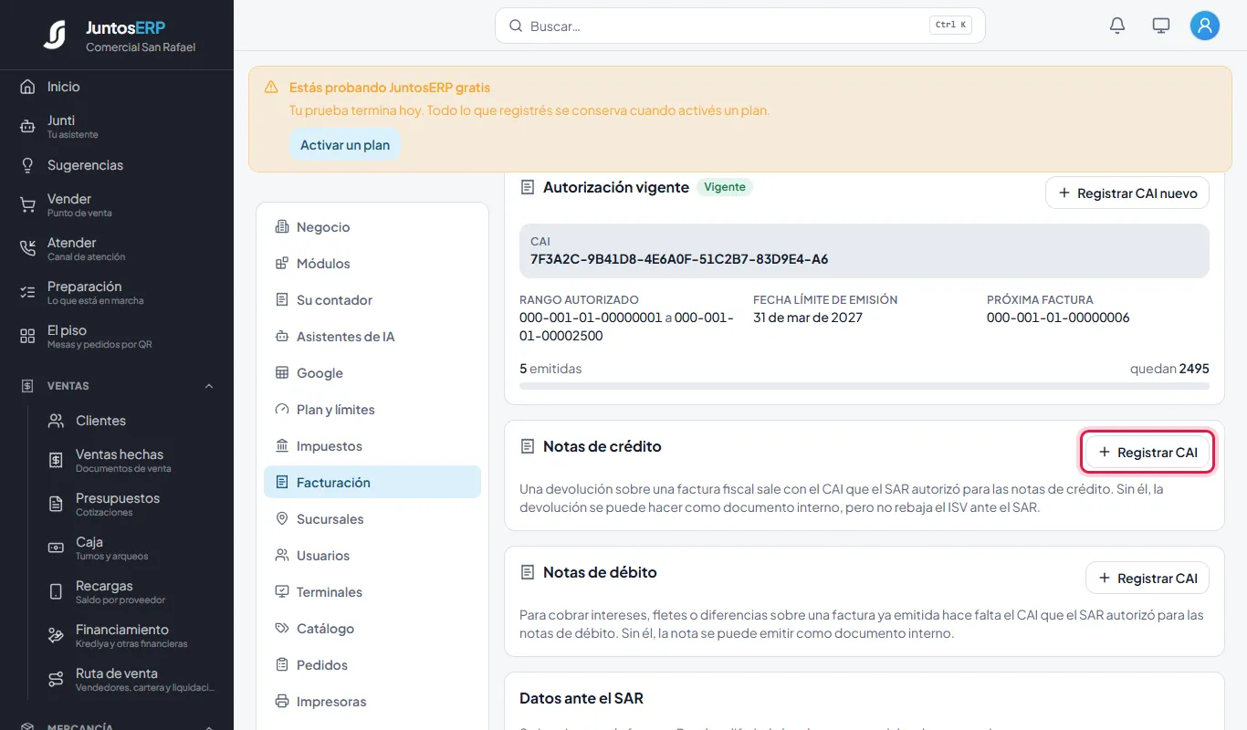The height and width of the screenshot is (730, 1247).
Task: Click Registrar CAI nuevo button
Action: tap(1127, 193)
